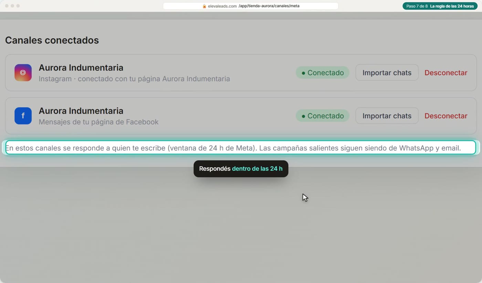The image size is (482, 283).
Task: Click the browser address bar URL
Action: point(251,6)
